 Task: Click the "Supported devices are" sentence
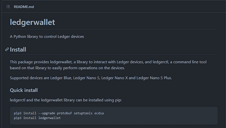pos(91,78)
